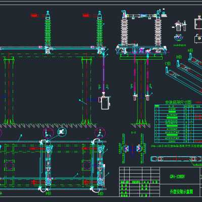Select the ground hatch below the side view
202x202 pixels.
[x=140, y=125]
